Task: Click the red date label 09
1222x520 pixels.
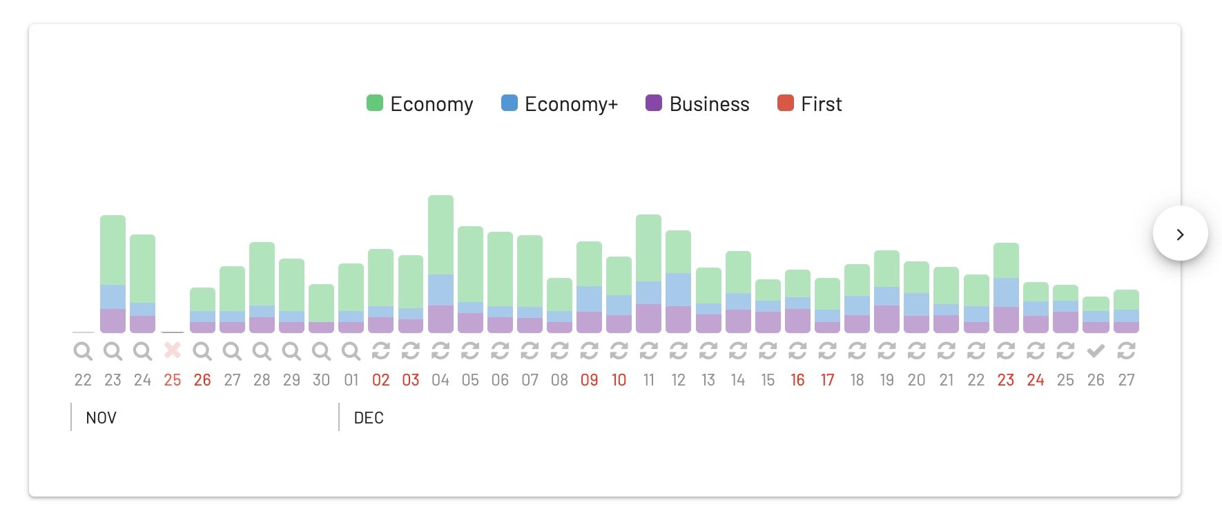Action: point(590,380)
